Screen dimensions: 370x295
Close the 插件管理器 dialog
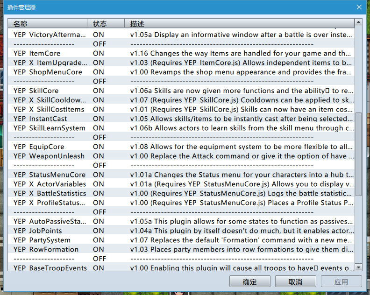tap(359, 7)
